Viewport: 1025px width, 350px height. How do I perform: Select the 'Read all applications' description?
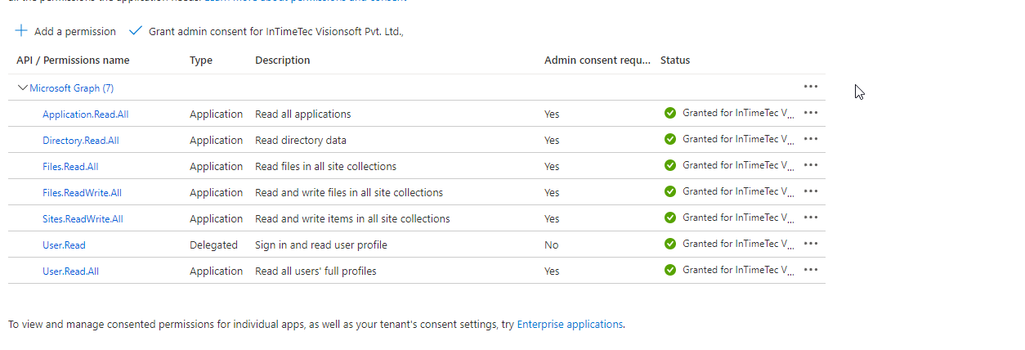click(x=303, y=114)
